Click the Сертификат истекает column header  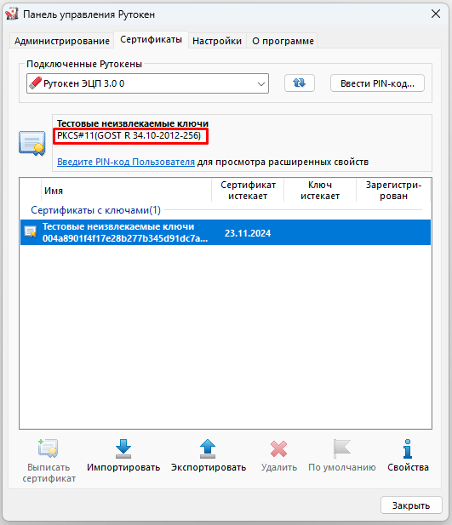(248, 191)
